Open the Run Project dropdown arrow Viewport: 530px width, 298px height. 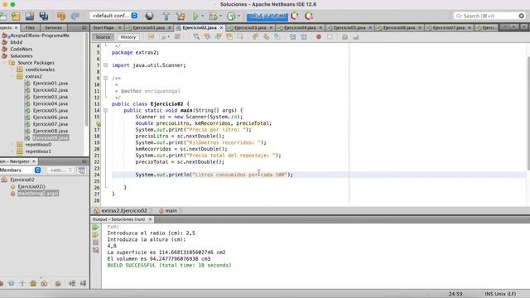[x=202, y=16]
